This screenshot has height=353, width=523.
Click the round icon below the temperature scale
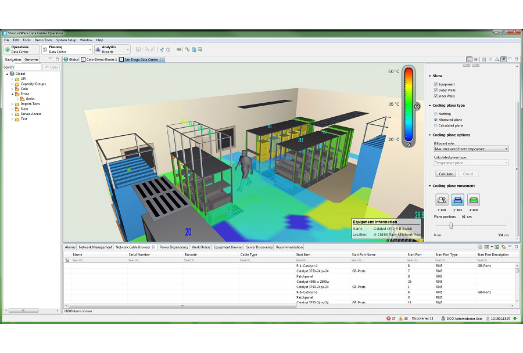tap(409, 145)
